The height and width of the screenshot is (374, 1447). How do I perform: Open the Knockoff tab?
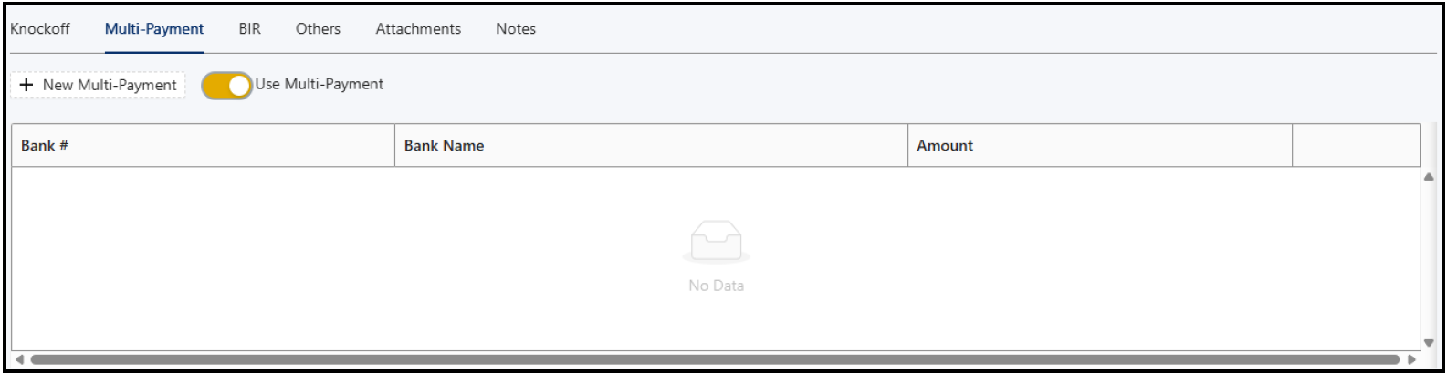point(40,29)
